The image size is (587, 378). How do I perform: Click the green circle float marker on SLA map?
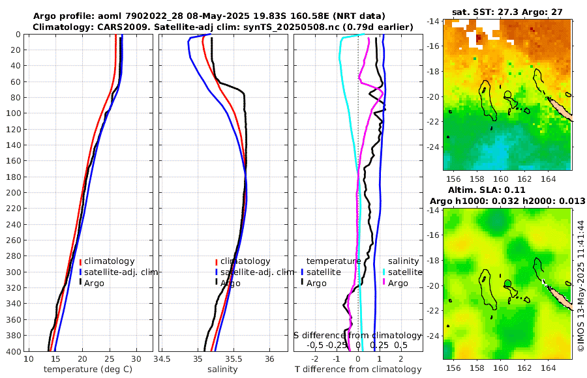tap(508, 283)
